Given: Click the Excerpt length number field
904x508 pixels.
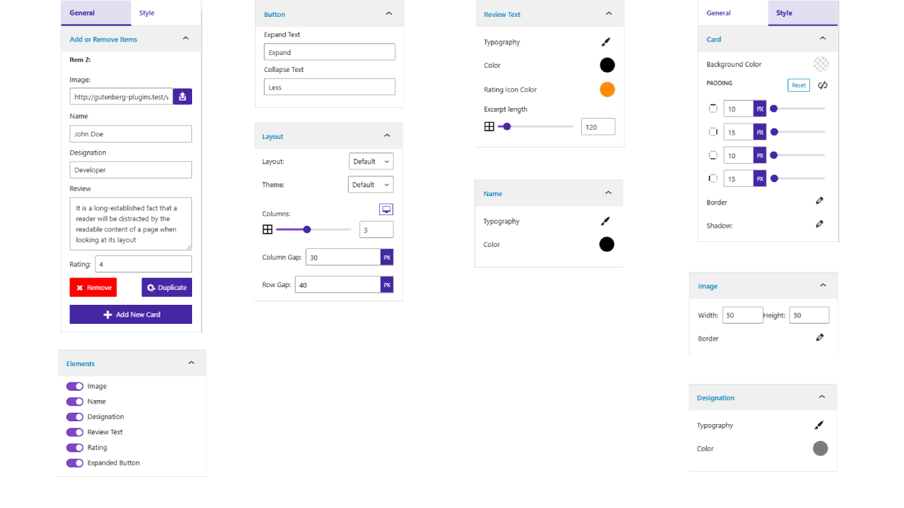Looking at the screenshot, I should click(x=598, y=127).
